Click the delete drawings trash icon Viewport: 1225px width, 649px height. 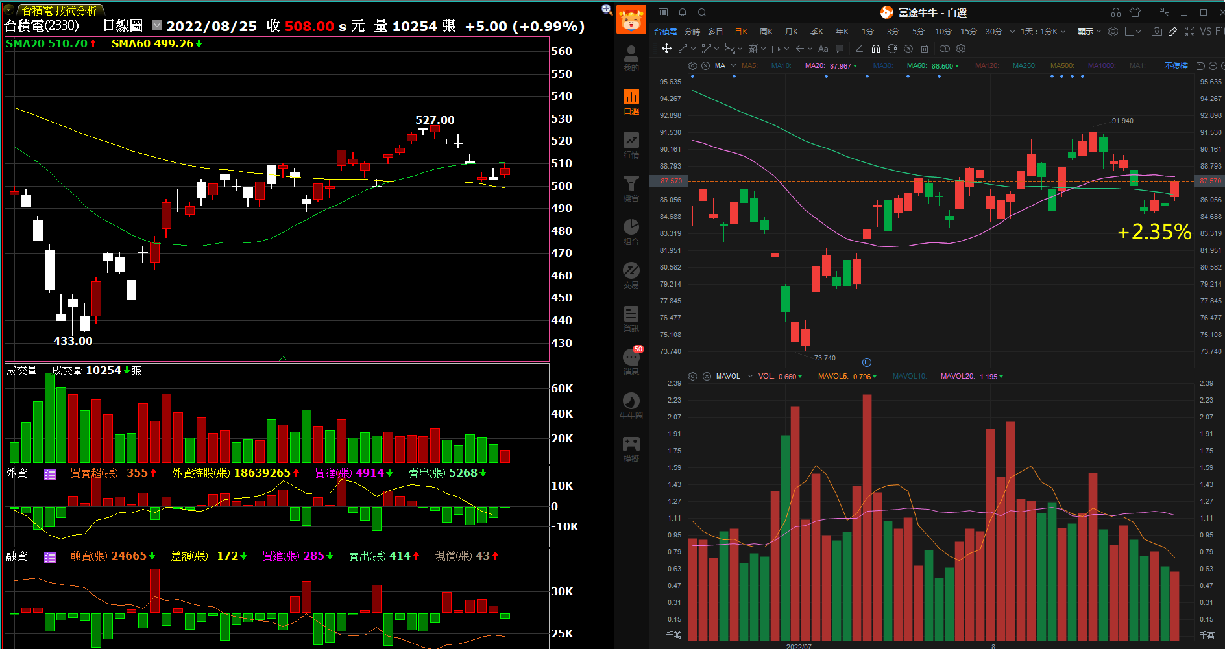coord(925,49)
